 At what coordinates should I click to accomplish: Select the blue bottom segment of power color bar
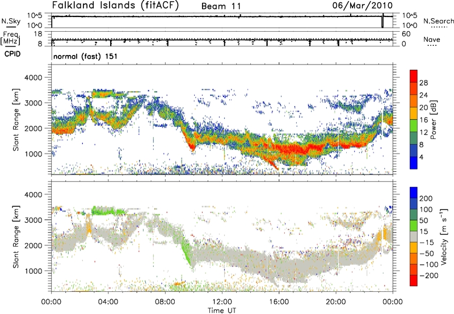coord(414,163)
